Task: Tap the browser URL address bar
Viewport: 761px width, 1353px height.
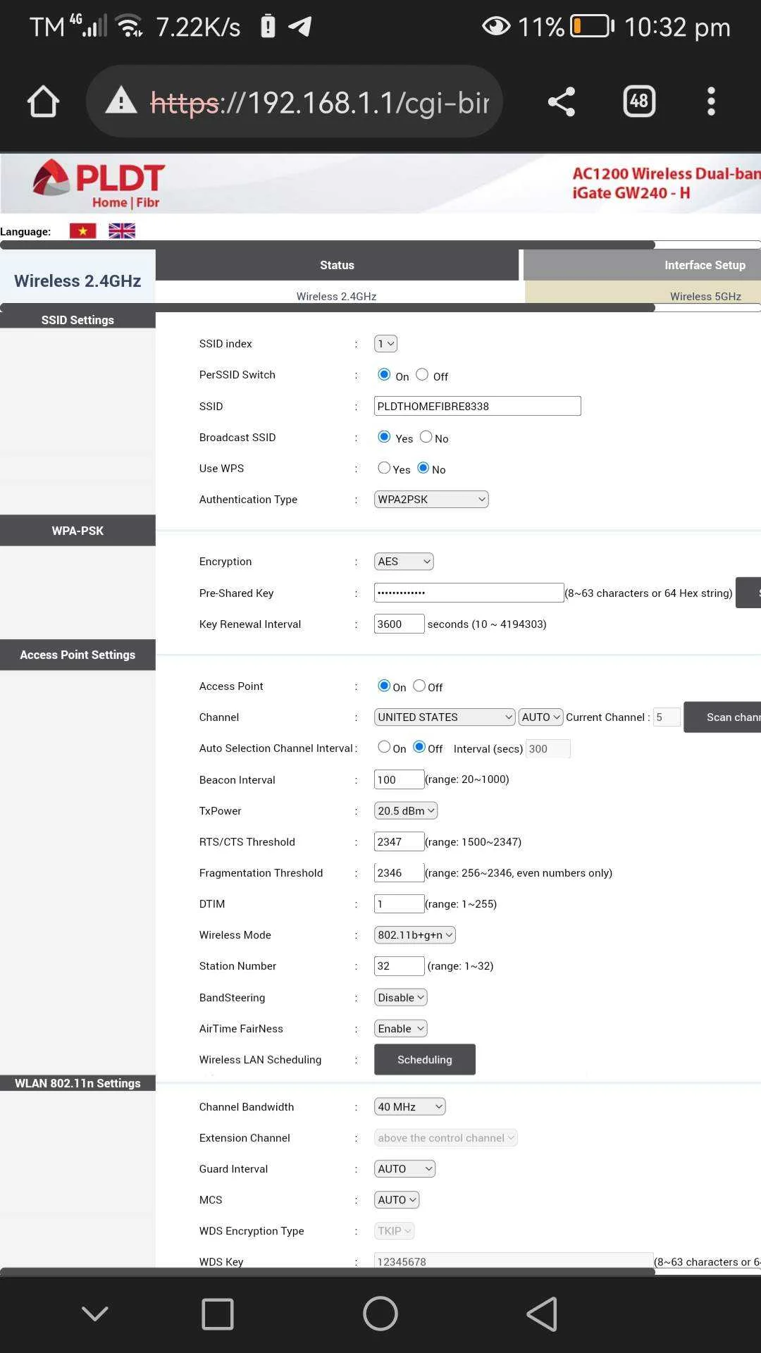Action: click(294, 101)
